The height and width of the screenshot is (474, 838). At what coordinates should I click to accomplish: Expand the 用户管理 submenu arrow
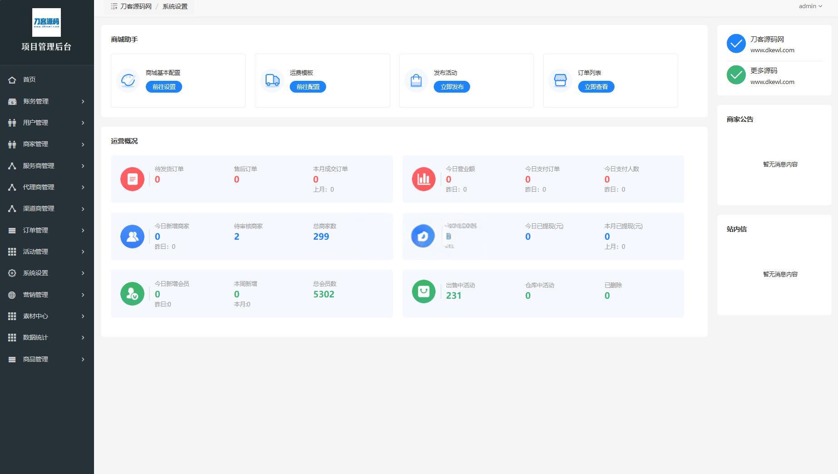[x=83, y=123]
